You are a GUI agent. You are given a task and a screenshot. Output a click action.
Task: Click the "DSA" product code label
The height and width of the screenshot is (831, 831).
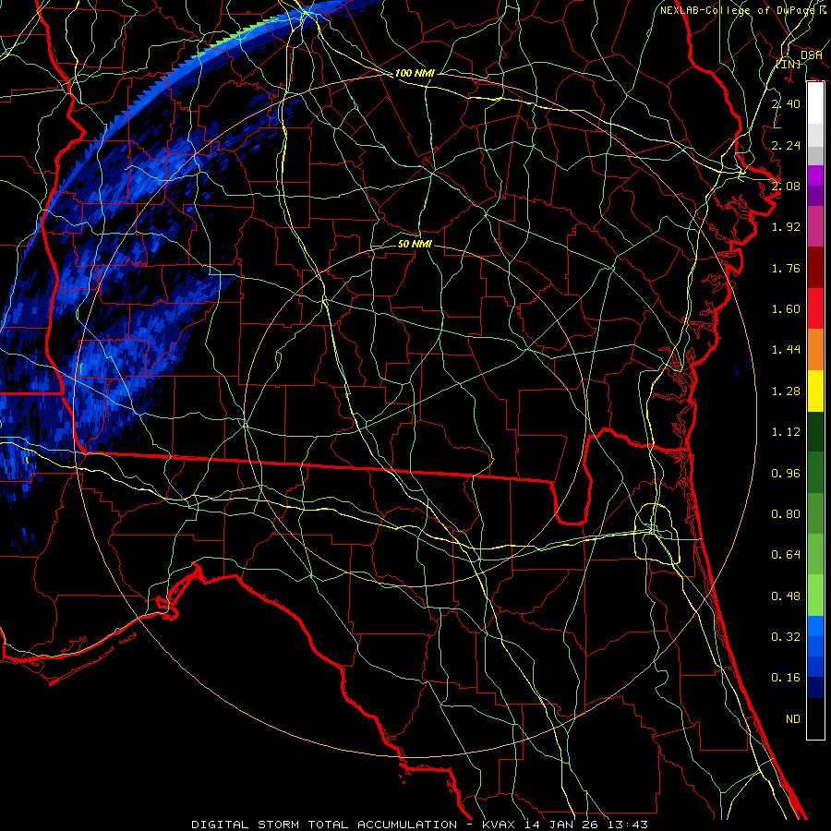[811, 54]
